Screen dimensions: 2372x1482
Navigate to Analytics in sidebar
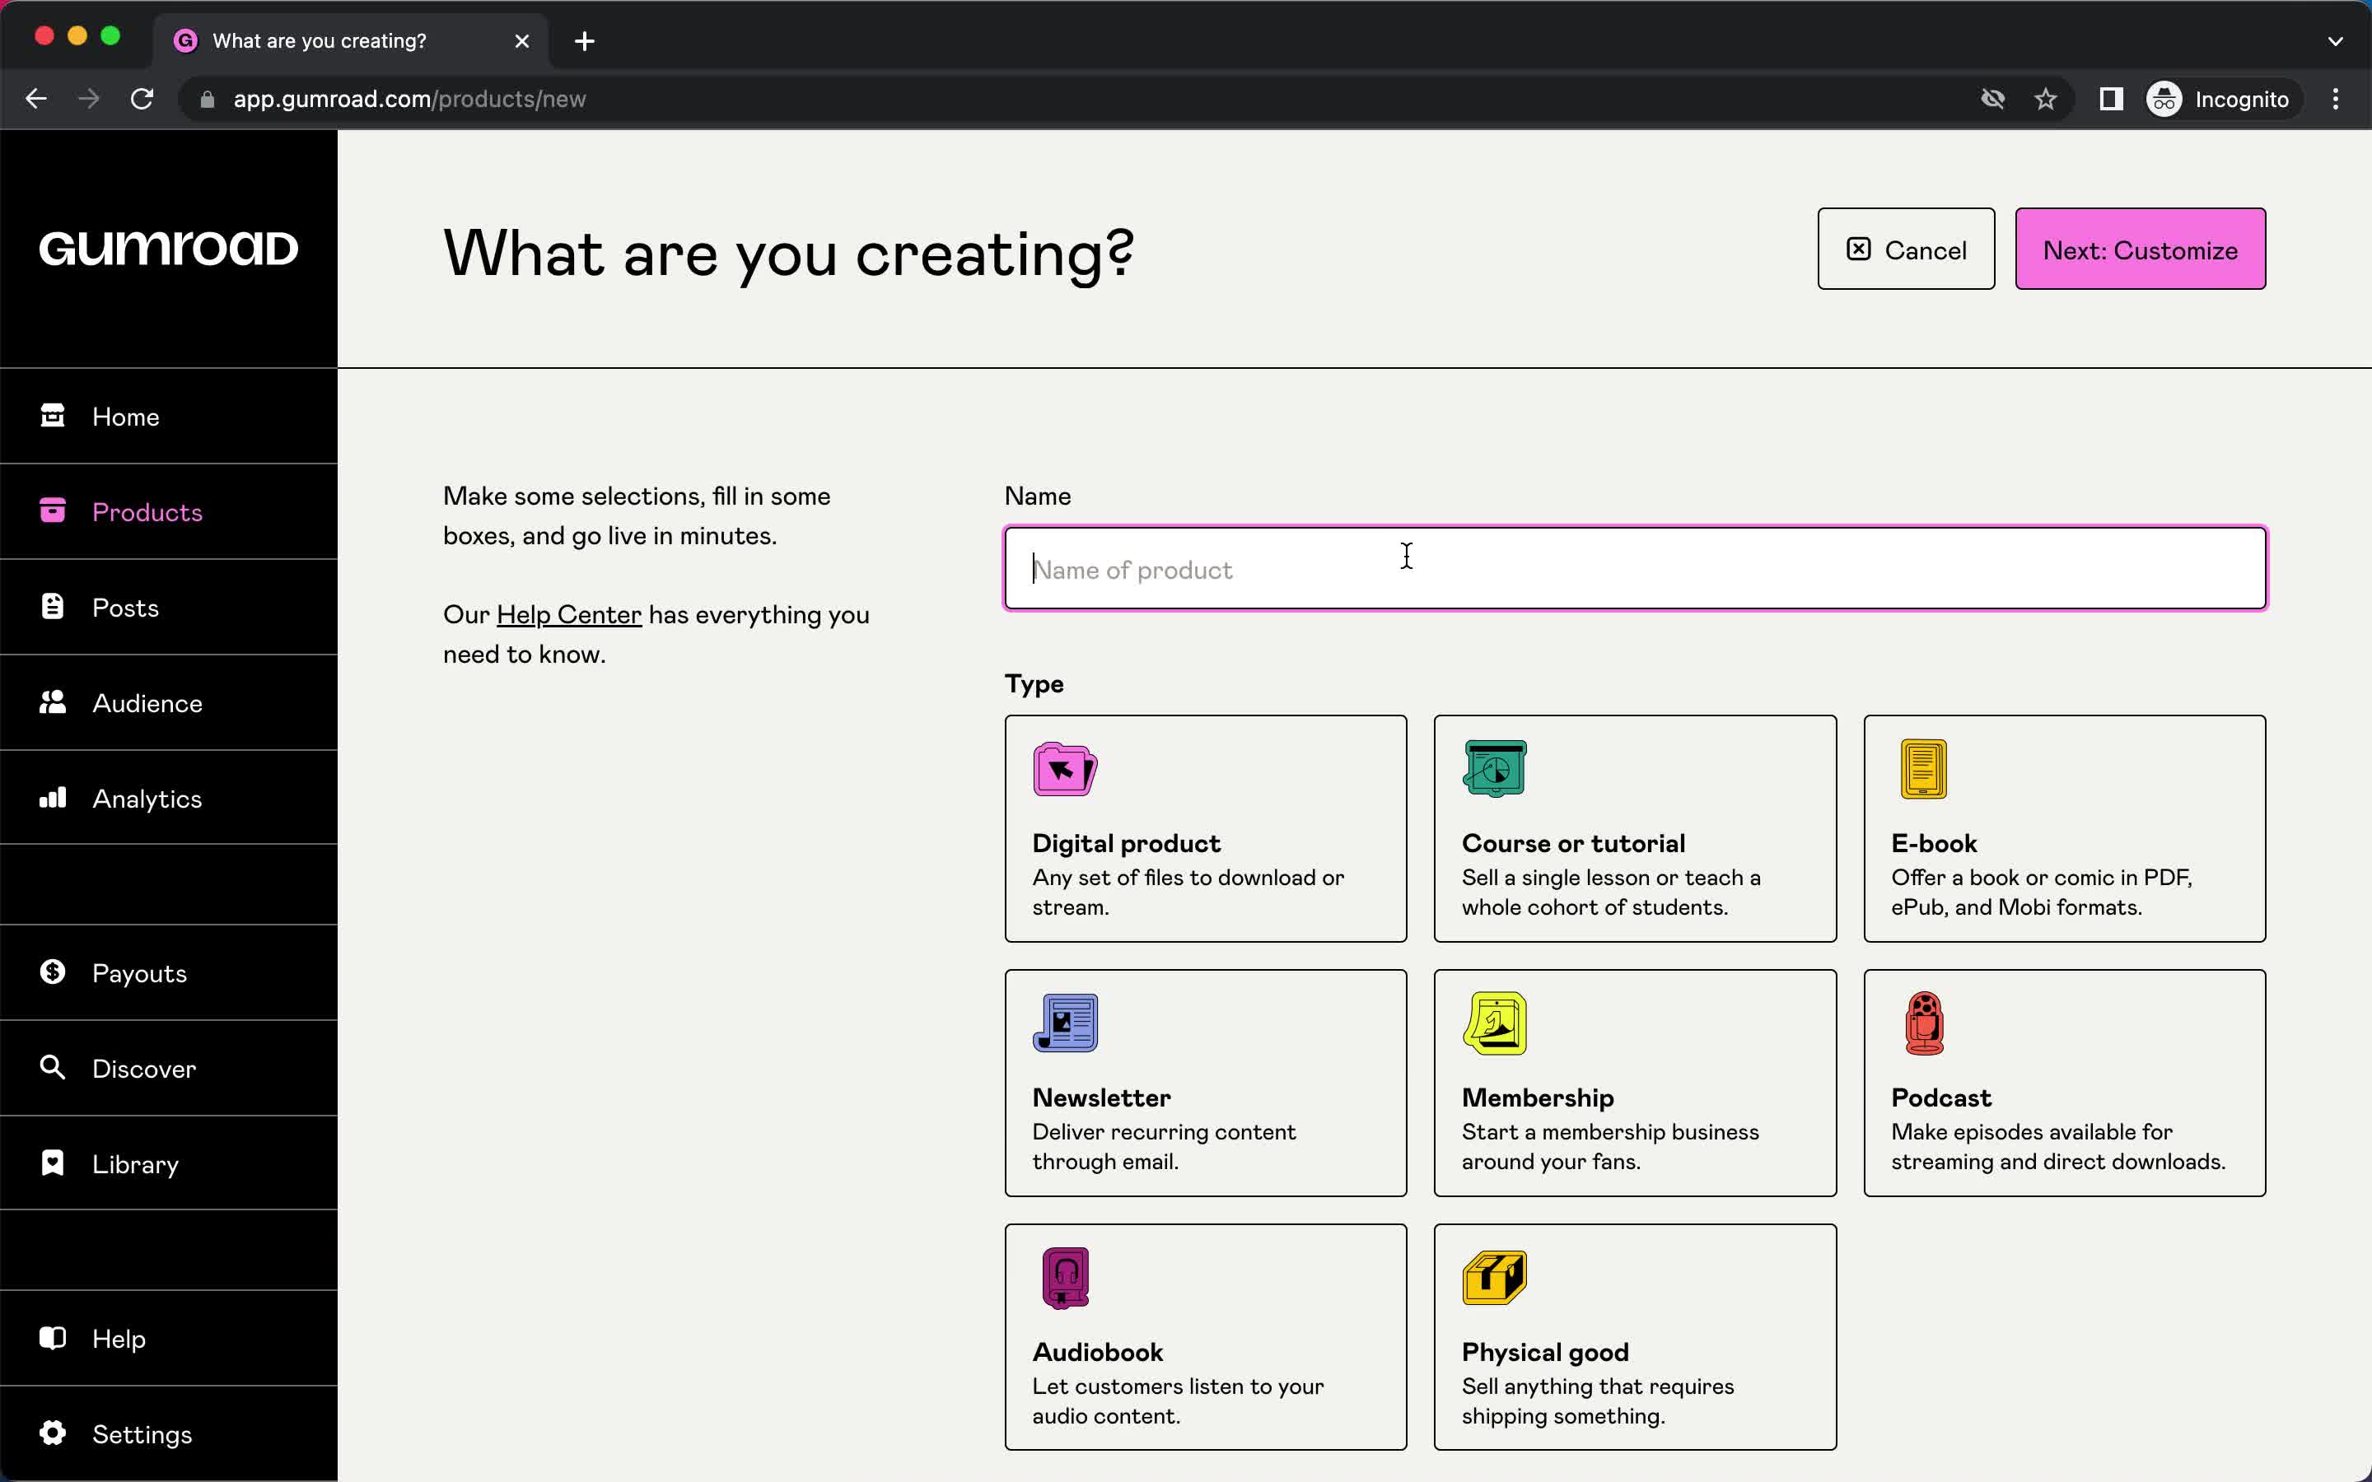pyautogui.click(x=147, y=795)
